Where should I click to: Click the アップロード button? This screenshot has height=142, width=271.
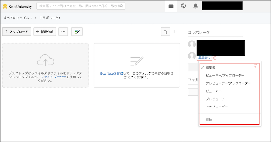17,31
